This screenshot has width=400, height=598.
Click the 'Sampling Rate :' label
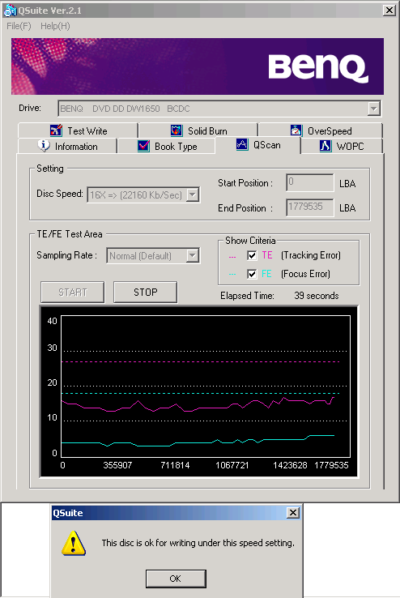[66, 255]
